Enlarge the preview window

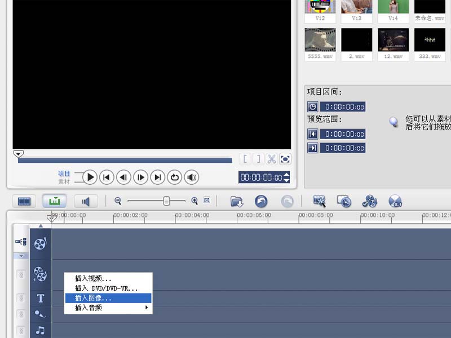pos(285,159)
